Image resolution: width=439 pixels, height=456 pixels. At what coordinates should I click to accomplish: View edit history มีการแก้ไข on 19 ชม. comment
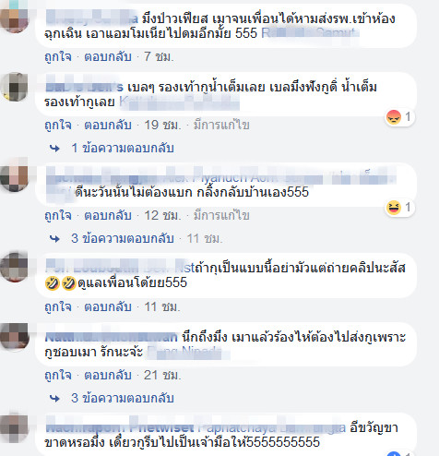(x=221, y=126)
